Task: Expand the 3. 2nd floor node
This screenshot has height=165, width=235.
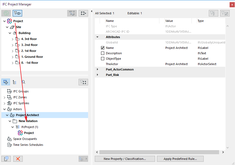Action: pos(13,45)
